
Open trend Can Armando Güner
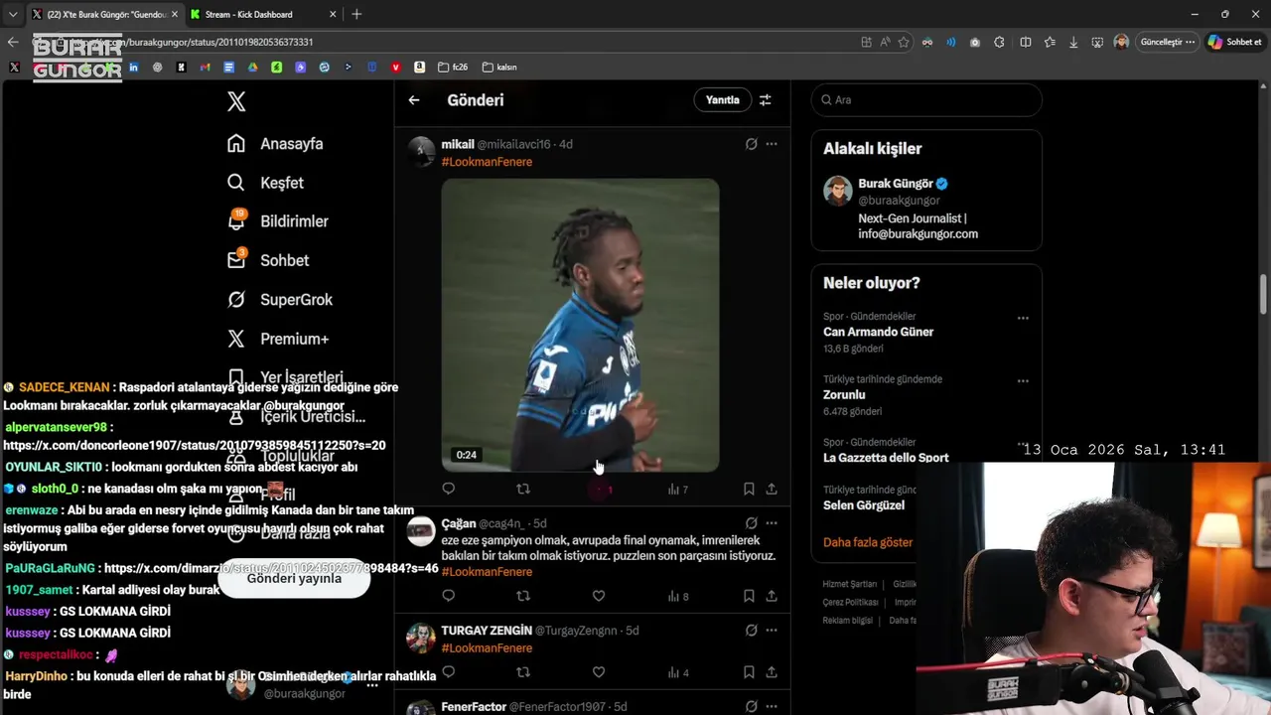pyautogui.click(x=878, y=332)
